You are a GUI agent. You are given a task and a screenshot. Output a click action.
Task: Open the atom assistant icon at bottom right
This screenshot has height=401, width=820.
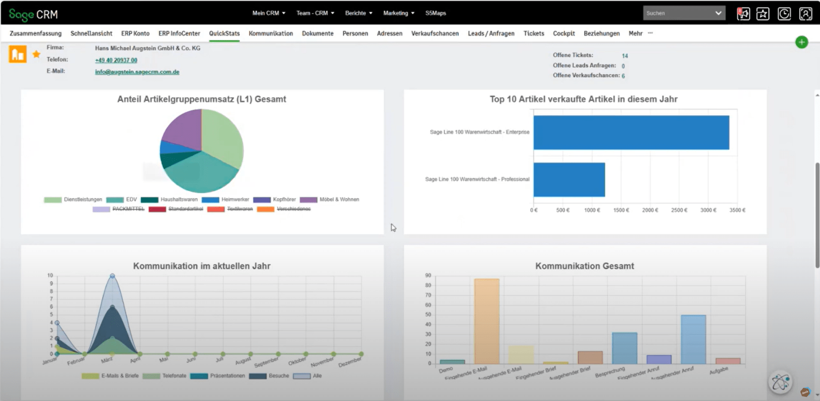click(780, 382)
